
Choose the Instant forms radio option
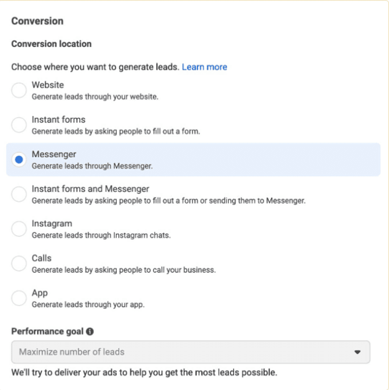[19, 125]
